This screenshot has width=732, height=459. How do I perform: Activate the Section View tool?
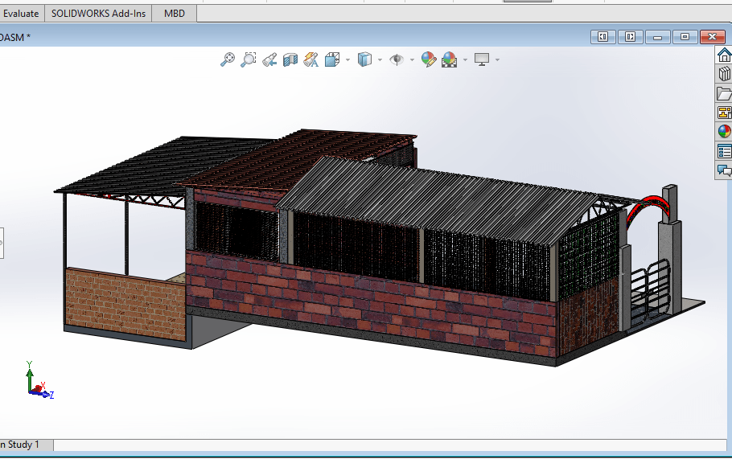(x=290, y=59)
